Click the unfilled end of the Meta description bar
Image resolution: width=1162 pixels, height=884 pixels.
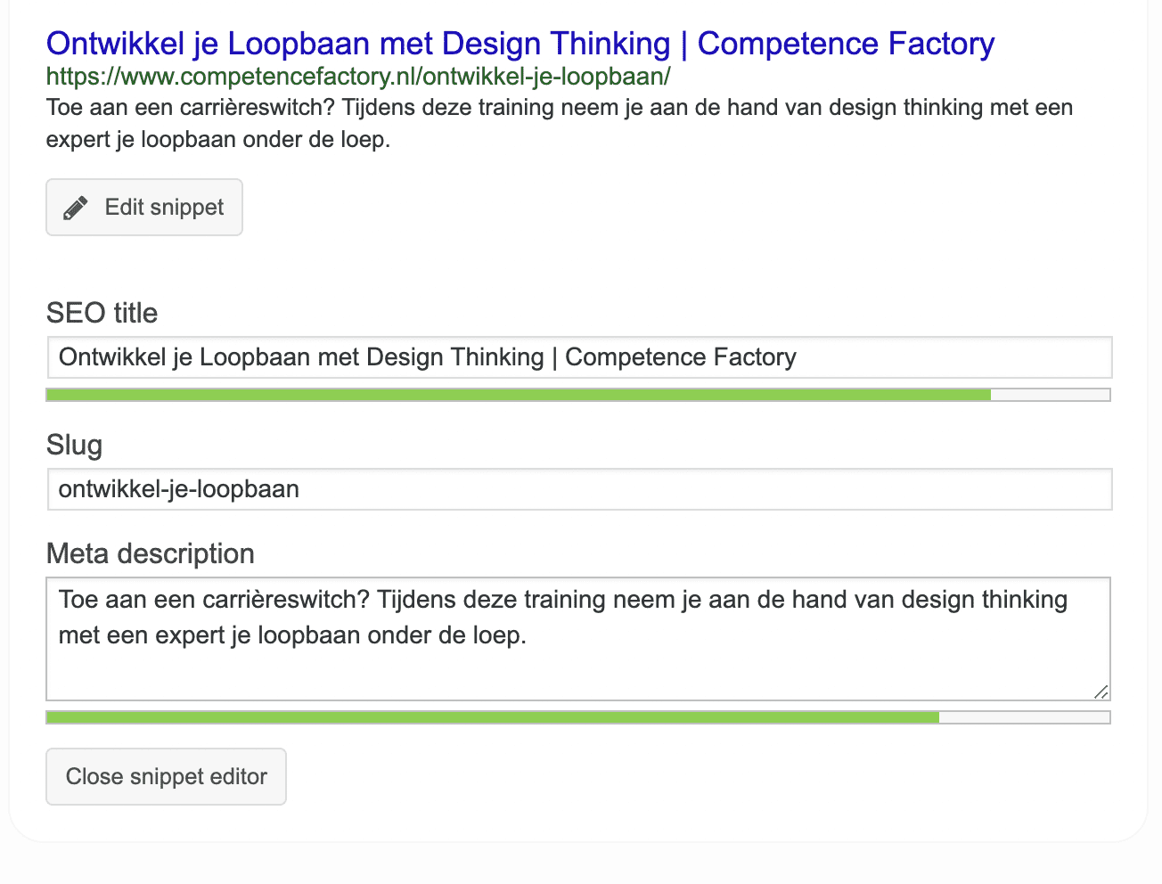(1025, 717)
